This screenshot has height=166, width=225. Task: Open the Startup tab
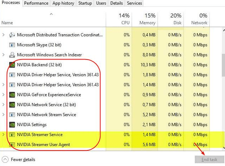(85, 3)
